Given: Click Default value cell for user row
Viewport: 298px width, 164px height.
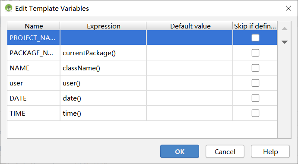Looking at the screenshot, I should click(190, 83).
